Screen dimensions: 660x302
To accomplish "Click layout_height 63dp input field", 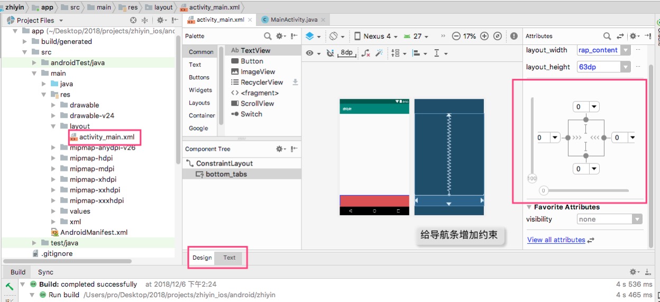I will 599,67.
